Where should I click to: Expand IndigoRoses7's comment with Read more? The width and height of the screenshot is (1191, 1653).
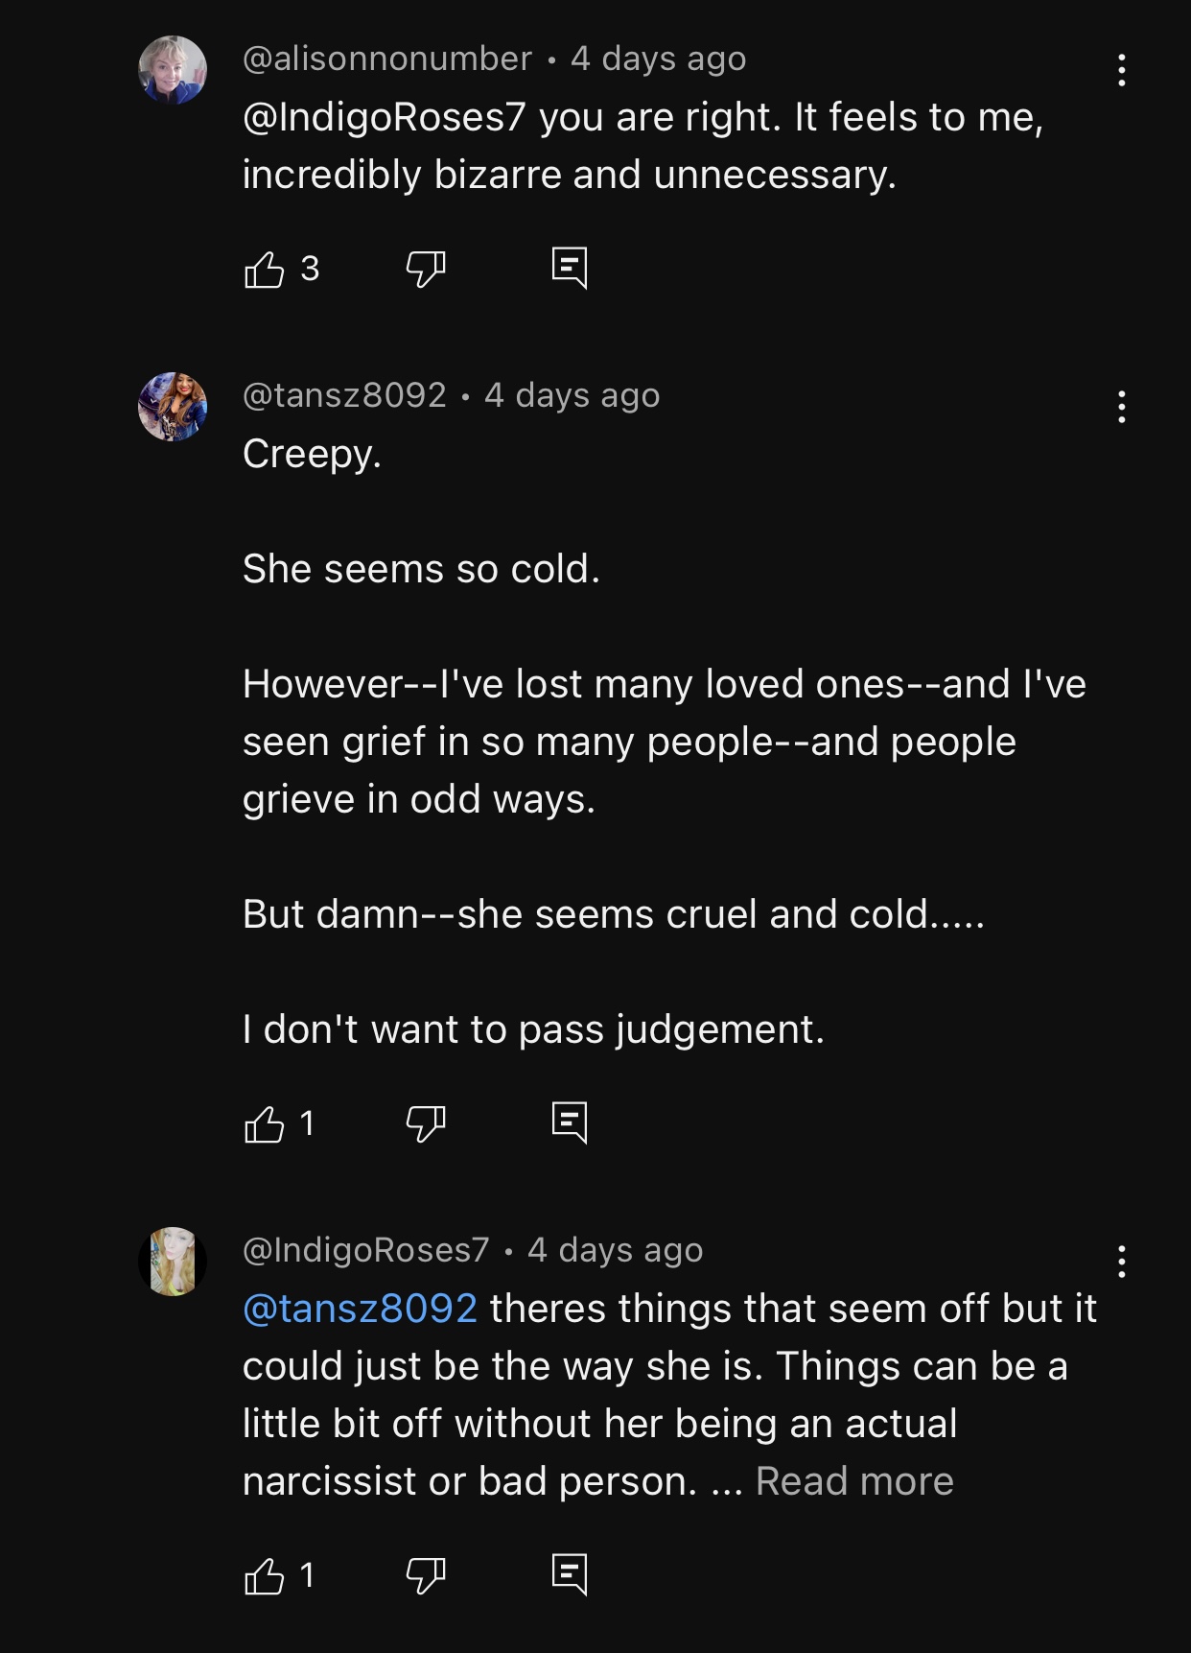click(853, 1481)
